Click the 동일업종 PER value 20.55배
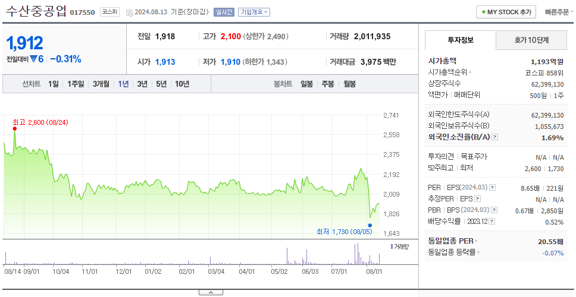Image resolution: width=576 pixels, height=297 pixels. point(550,242)
